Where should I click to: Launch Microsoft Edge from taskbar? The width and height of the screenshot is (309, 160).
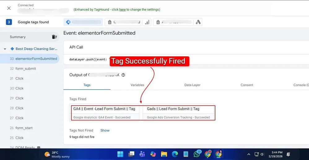175,154
